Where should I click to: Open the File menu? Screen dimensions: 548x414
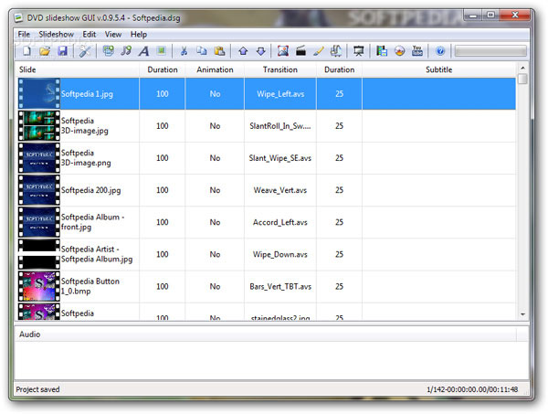tap(24, 34)
